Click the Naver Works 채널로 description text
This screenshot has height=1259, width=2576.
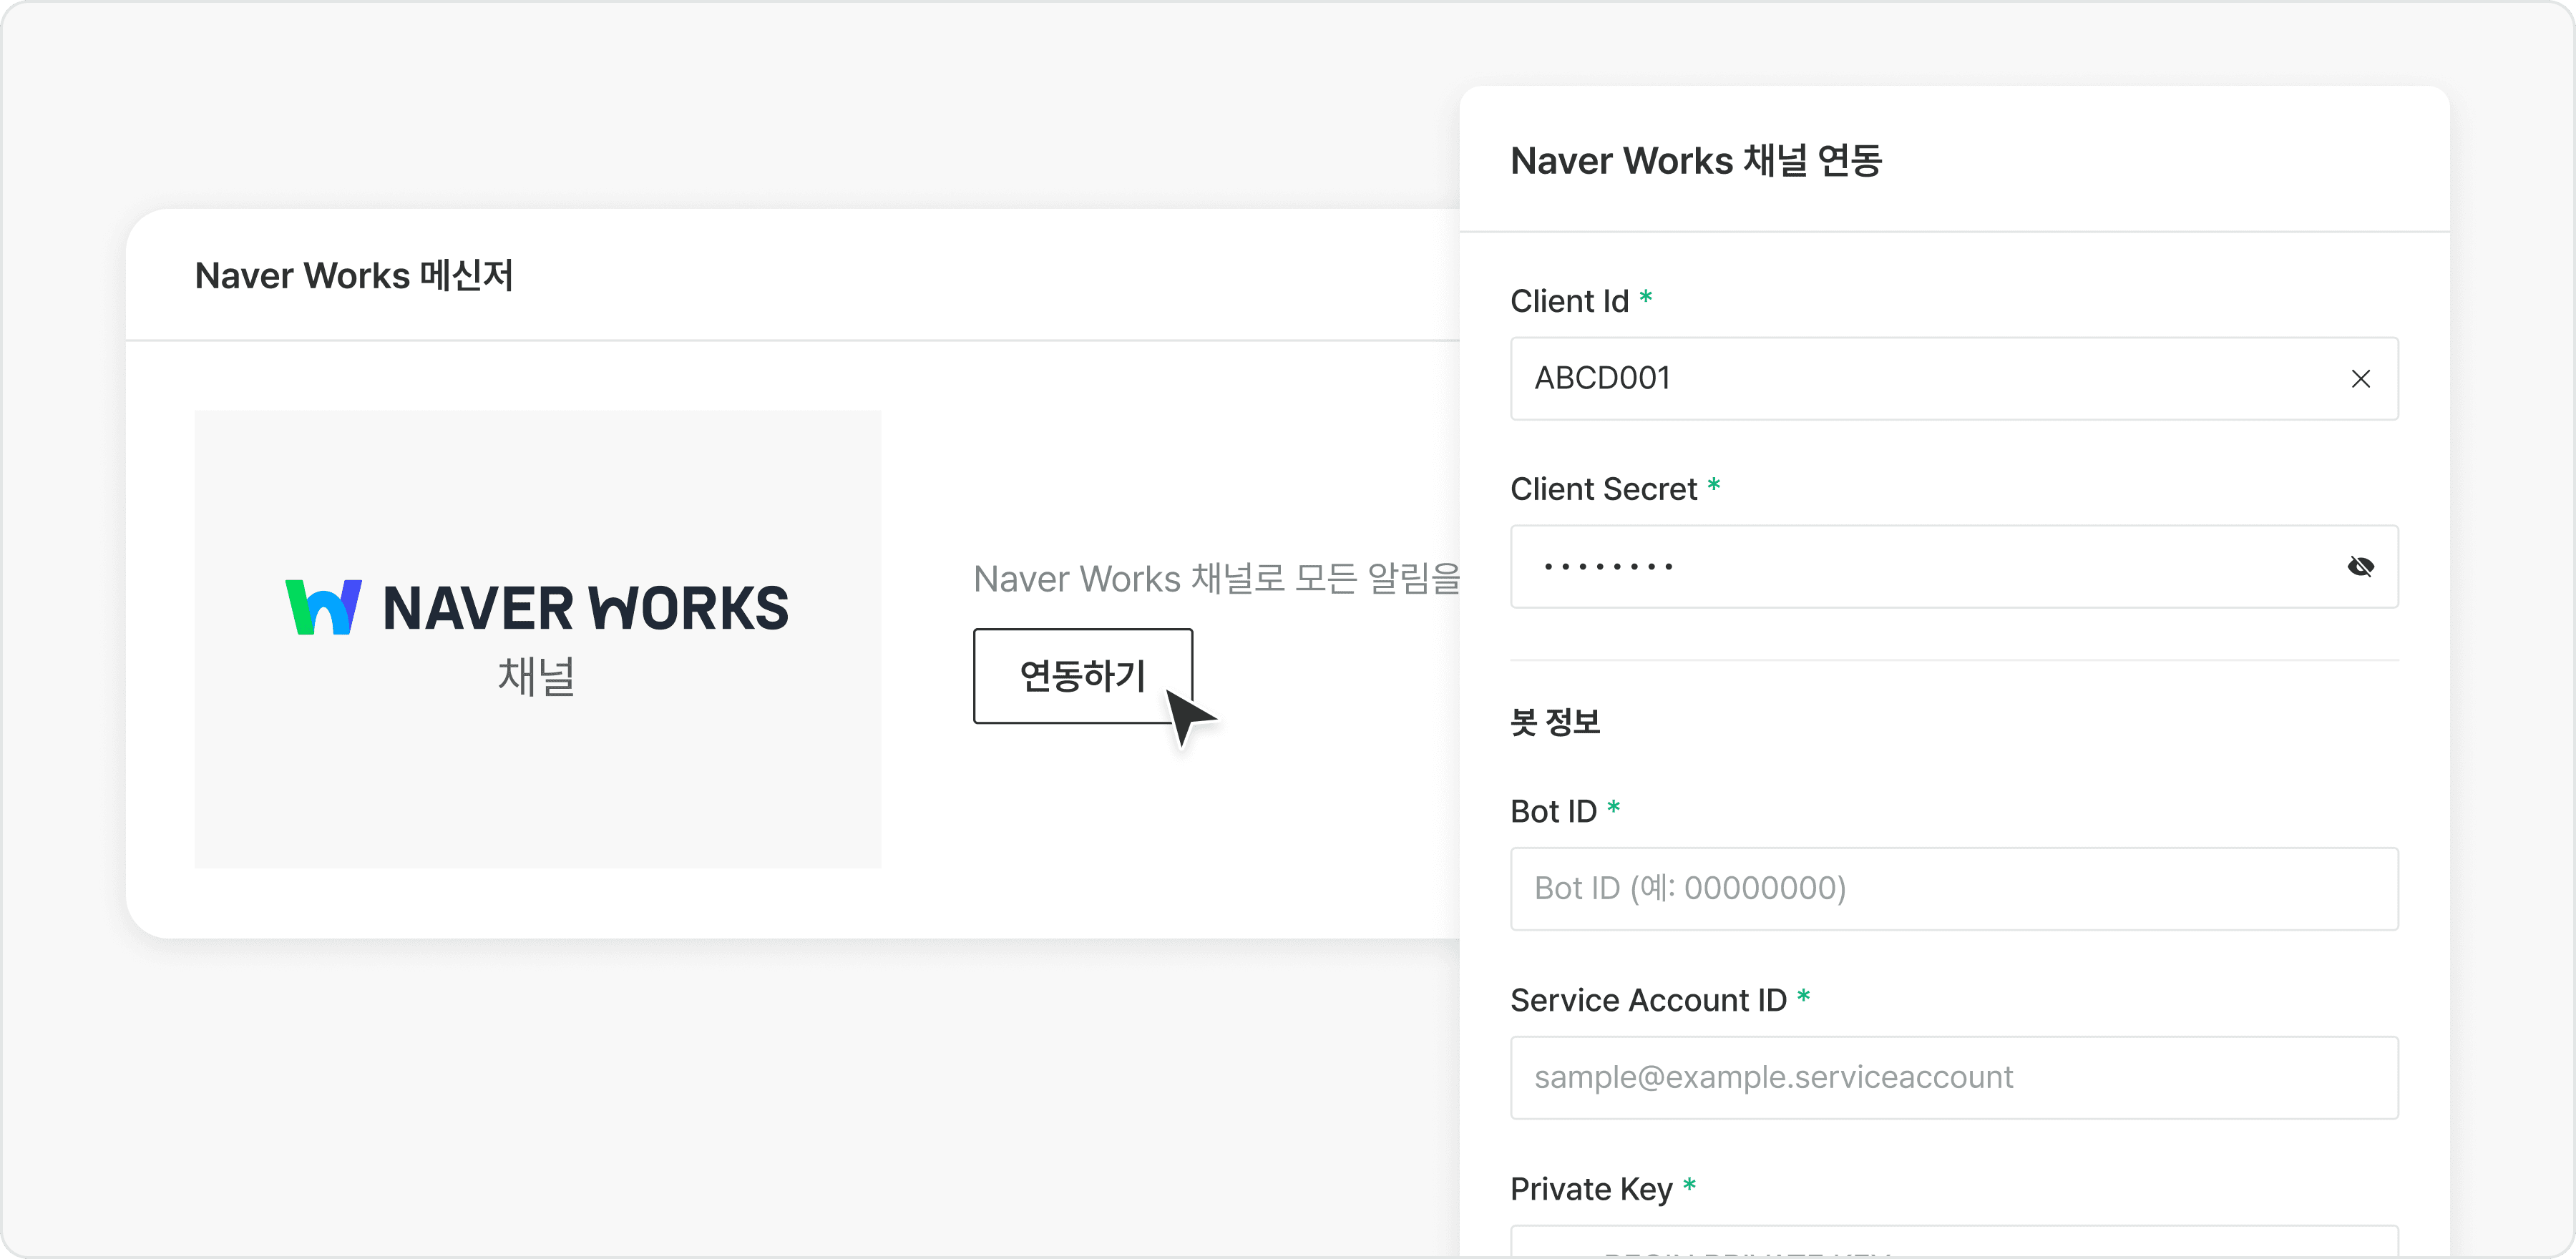pos(1216,579)
